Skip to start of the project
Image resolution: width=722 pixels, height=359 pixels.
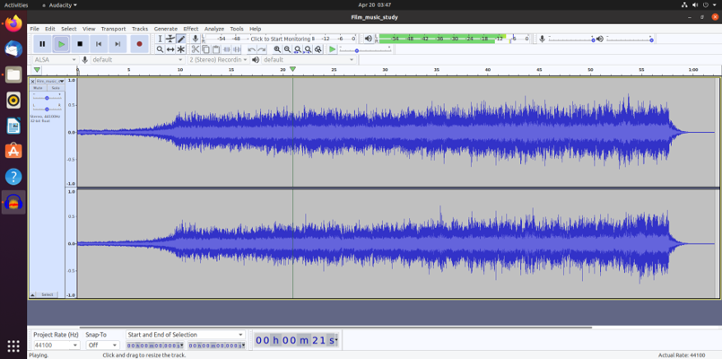(x=99, y=43)
